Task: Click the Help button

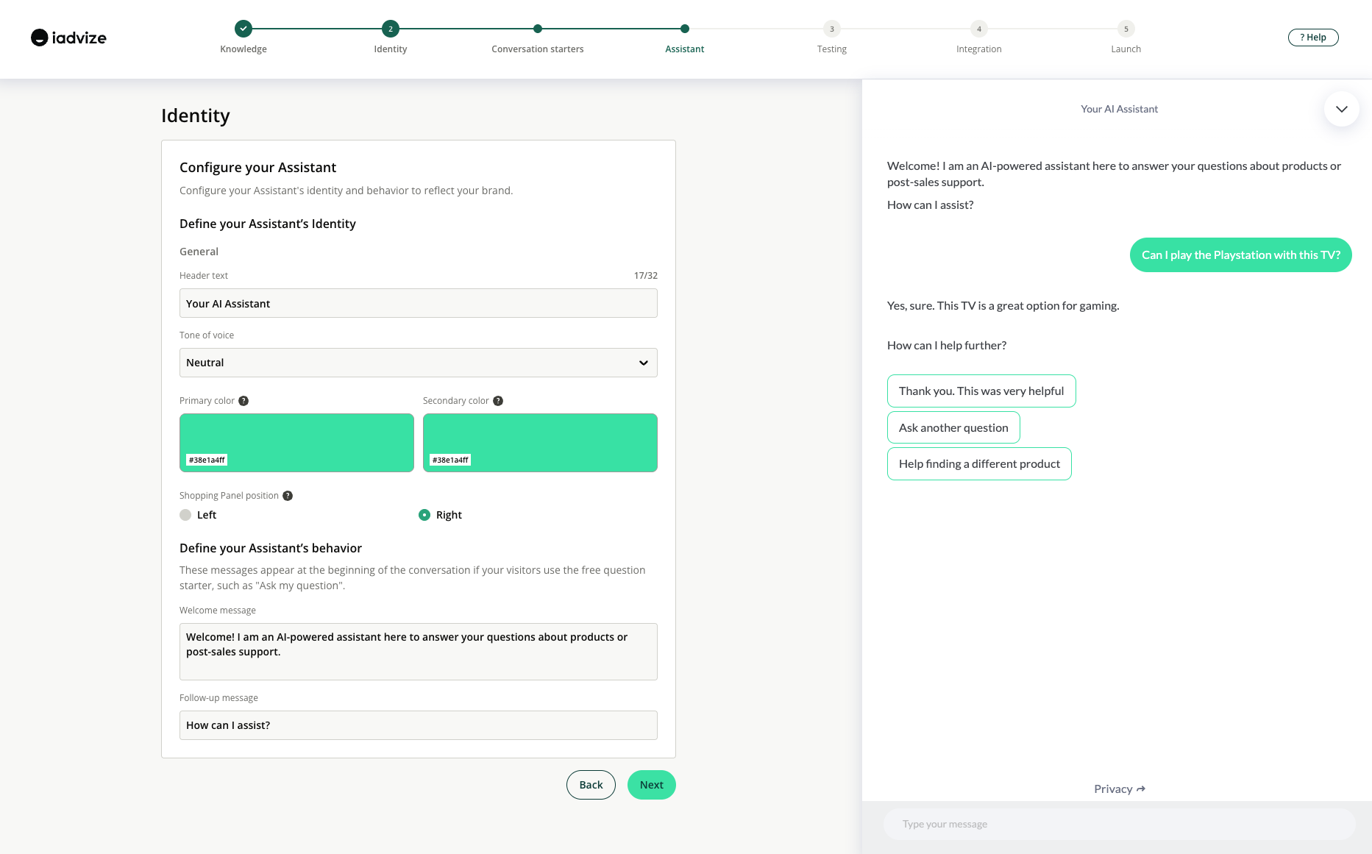Action: coord(1313,38)
